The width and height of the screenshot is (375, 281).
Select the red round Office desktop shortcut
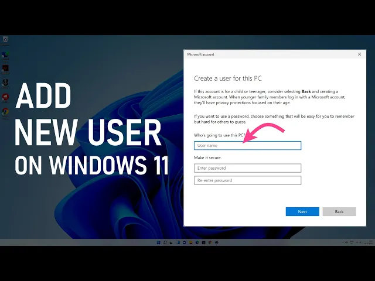[5, 98]
